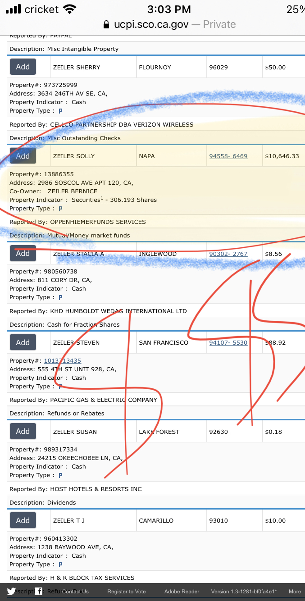Image resolution: width=305 pixels, height=601 pixels.
Task: Select the amount $8.56
Action: tap(273, 254)
